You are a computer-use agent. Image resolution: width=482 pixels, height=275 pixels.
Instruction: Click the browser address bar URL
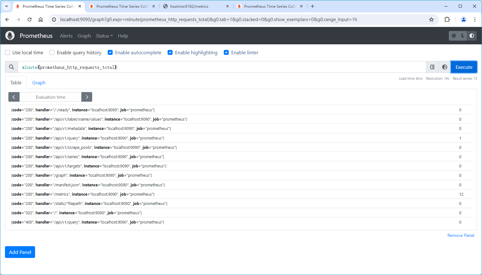click(x=209, y=20)
